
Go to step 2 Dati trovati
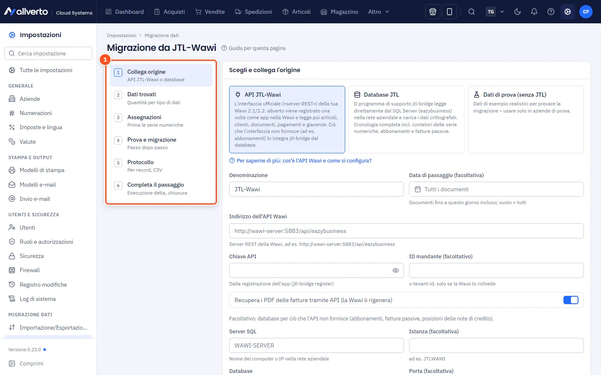click(x=161, y=98)
